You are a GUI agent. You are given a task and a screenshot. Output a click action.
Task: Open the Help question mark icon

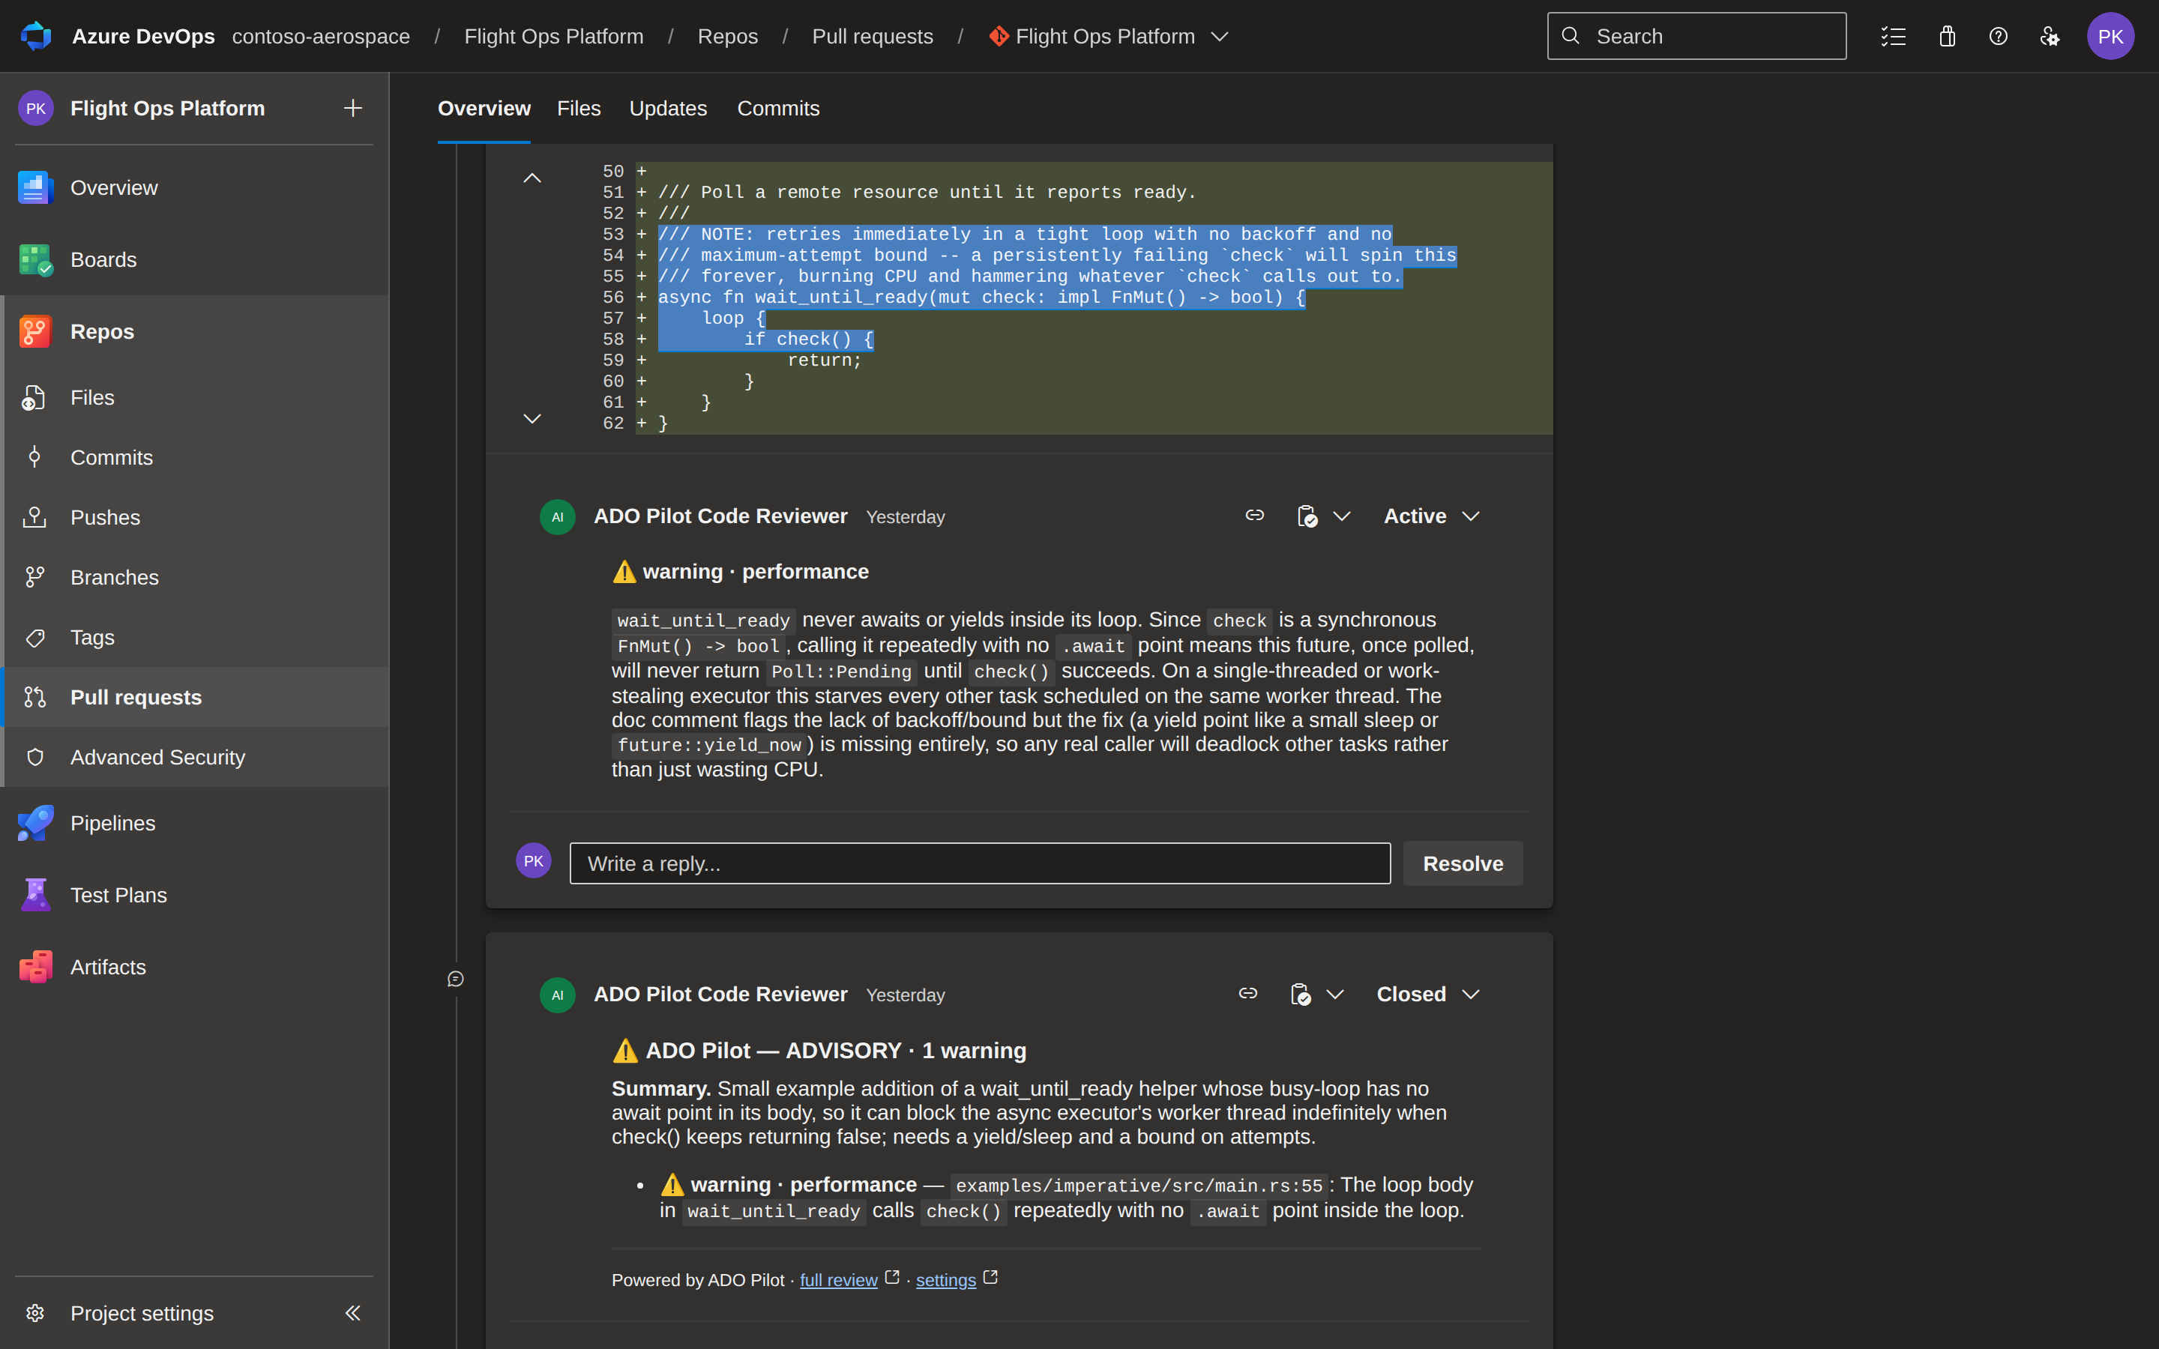1999,36
